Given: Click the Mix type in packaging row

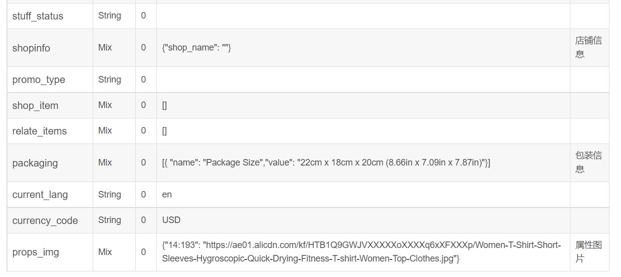Looking at the screenshot, I should 105,162.
